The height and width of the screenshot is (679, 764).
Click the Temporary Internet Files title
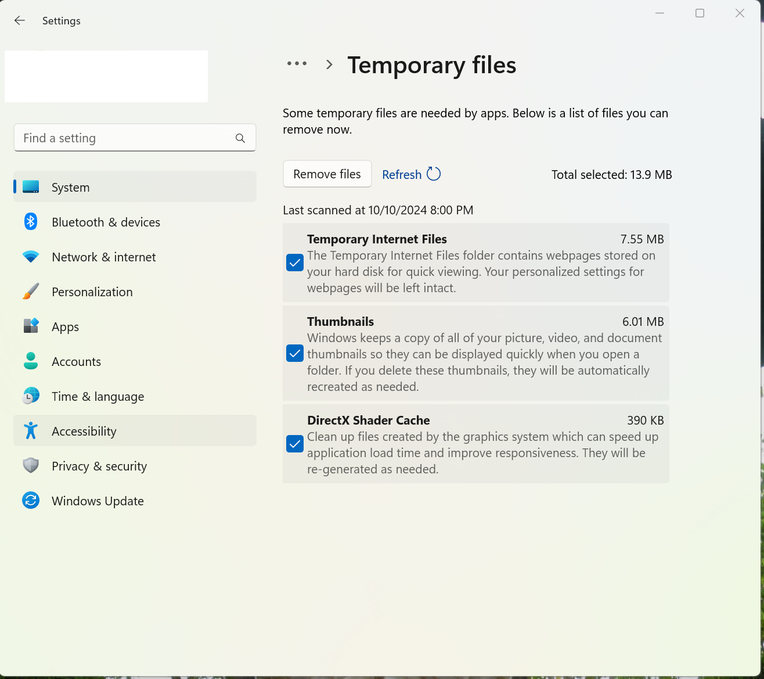click(x=377, y=239)
